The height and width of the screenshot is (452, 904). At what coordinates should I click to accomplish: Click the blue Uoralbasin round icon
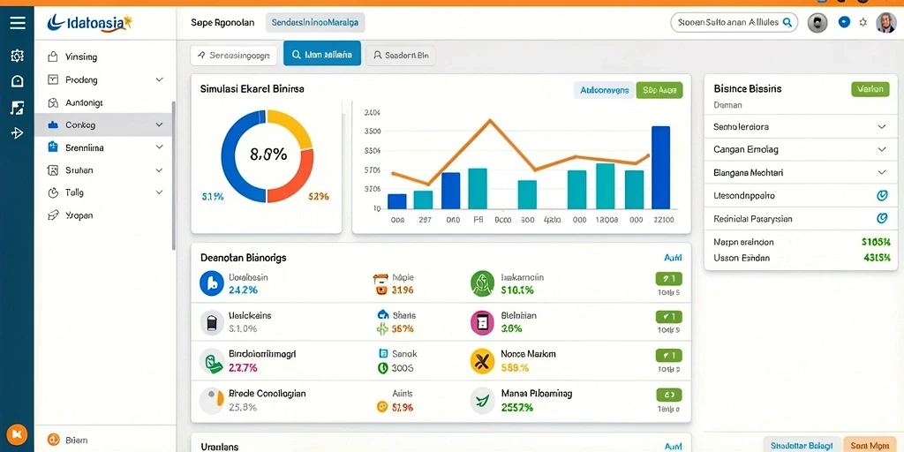212,283
